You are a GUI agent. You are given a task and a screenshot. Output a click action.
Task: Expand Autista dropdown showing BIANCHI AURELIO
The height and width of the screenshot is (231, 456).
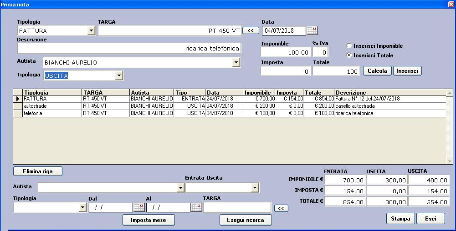pos(236,62)
